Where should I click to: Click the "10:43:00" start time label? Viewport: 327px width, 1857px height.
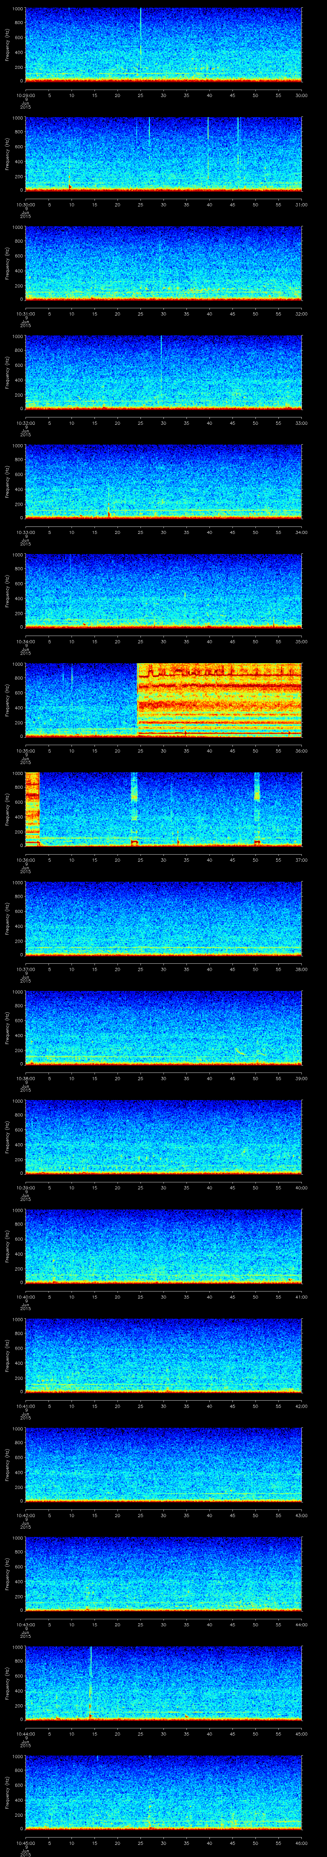click(x=25, y=1623)
